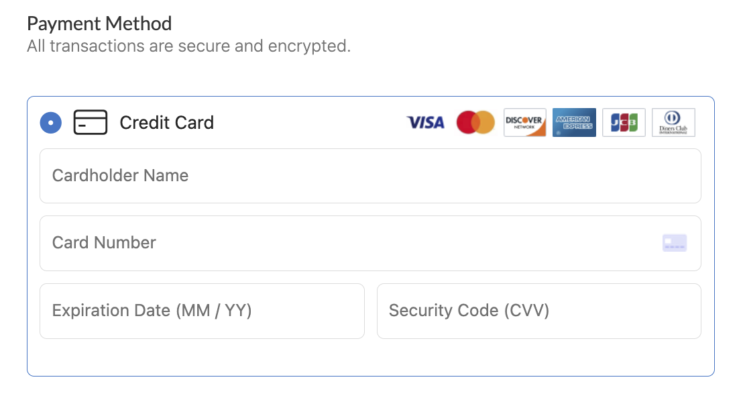Screen dimensions: 743x396
Task: Click the "Payment Method" heading
Action: [99, 24]
